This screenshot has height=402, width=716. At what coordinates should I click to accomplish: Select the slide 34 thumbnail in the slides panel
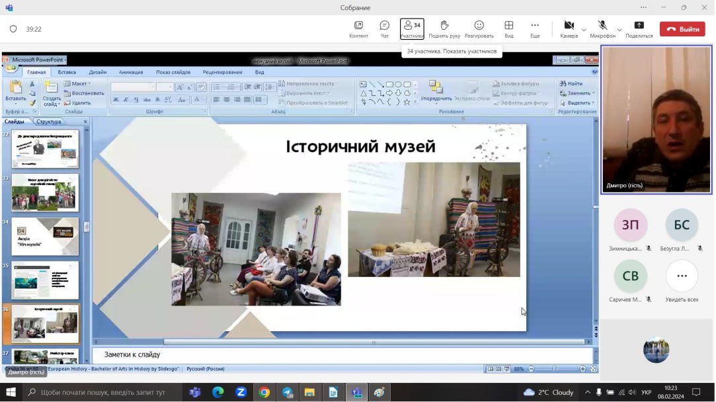click(x=45, y=236)
